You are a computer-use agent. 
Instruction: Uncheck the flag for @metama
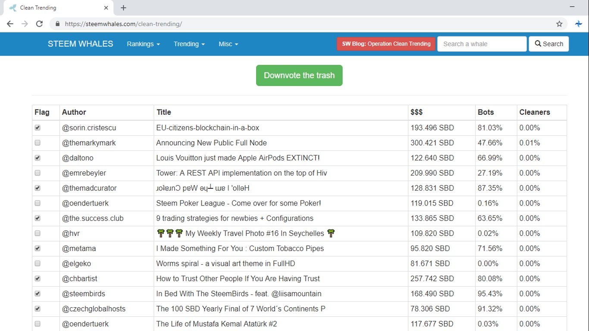coord(38,248)
